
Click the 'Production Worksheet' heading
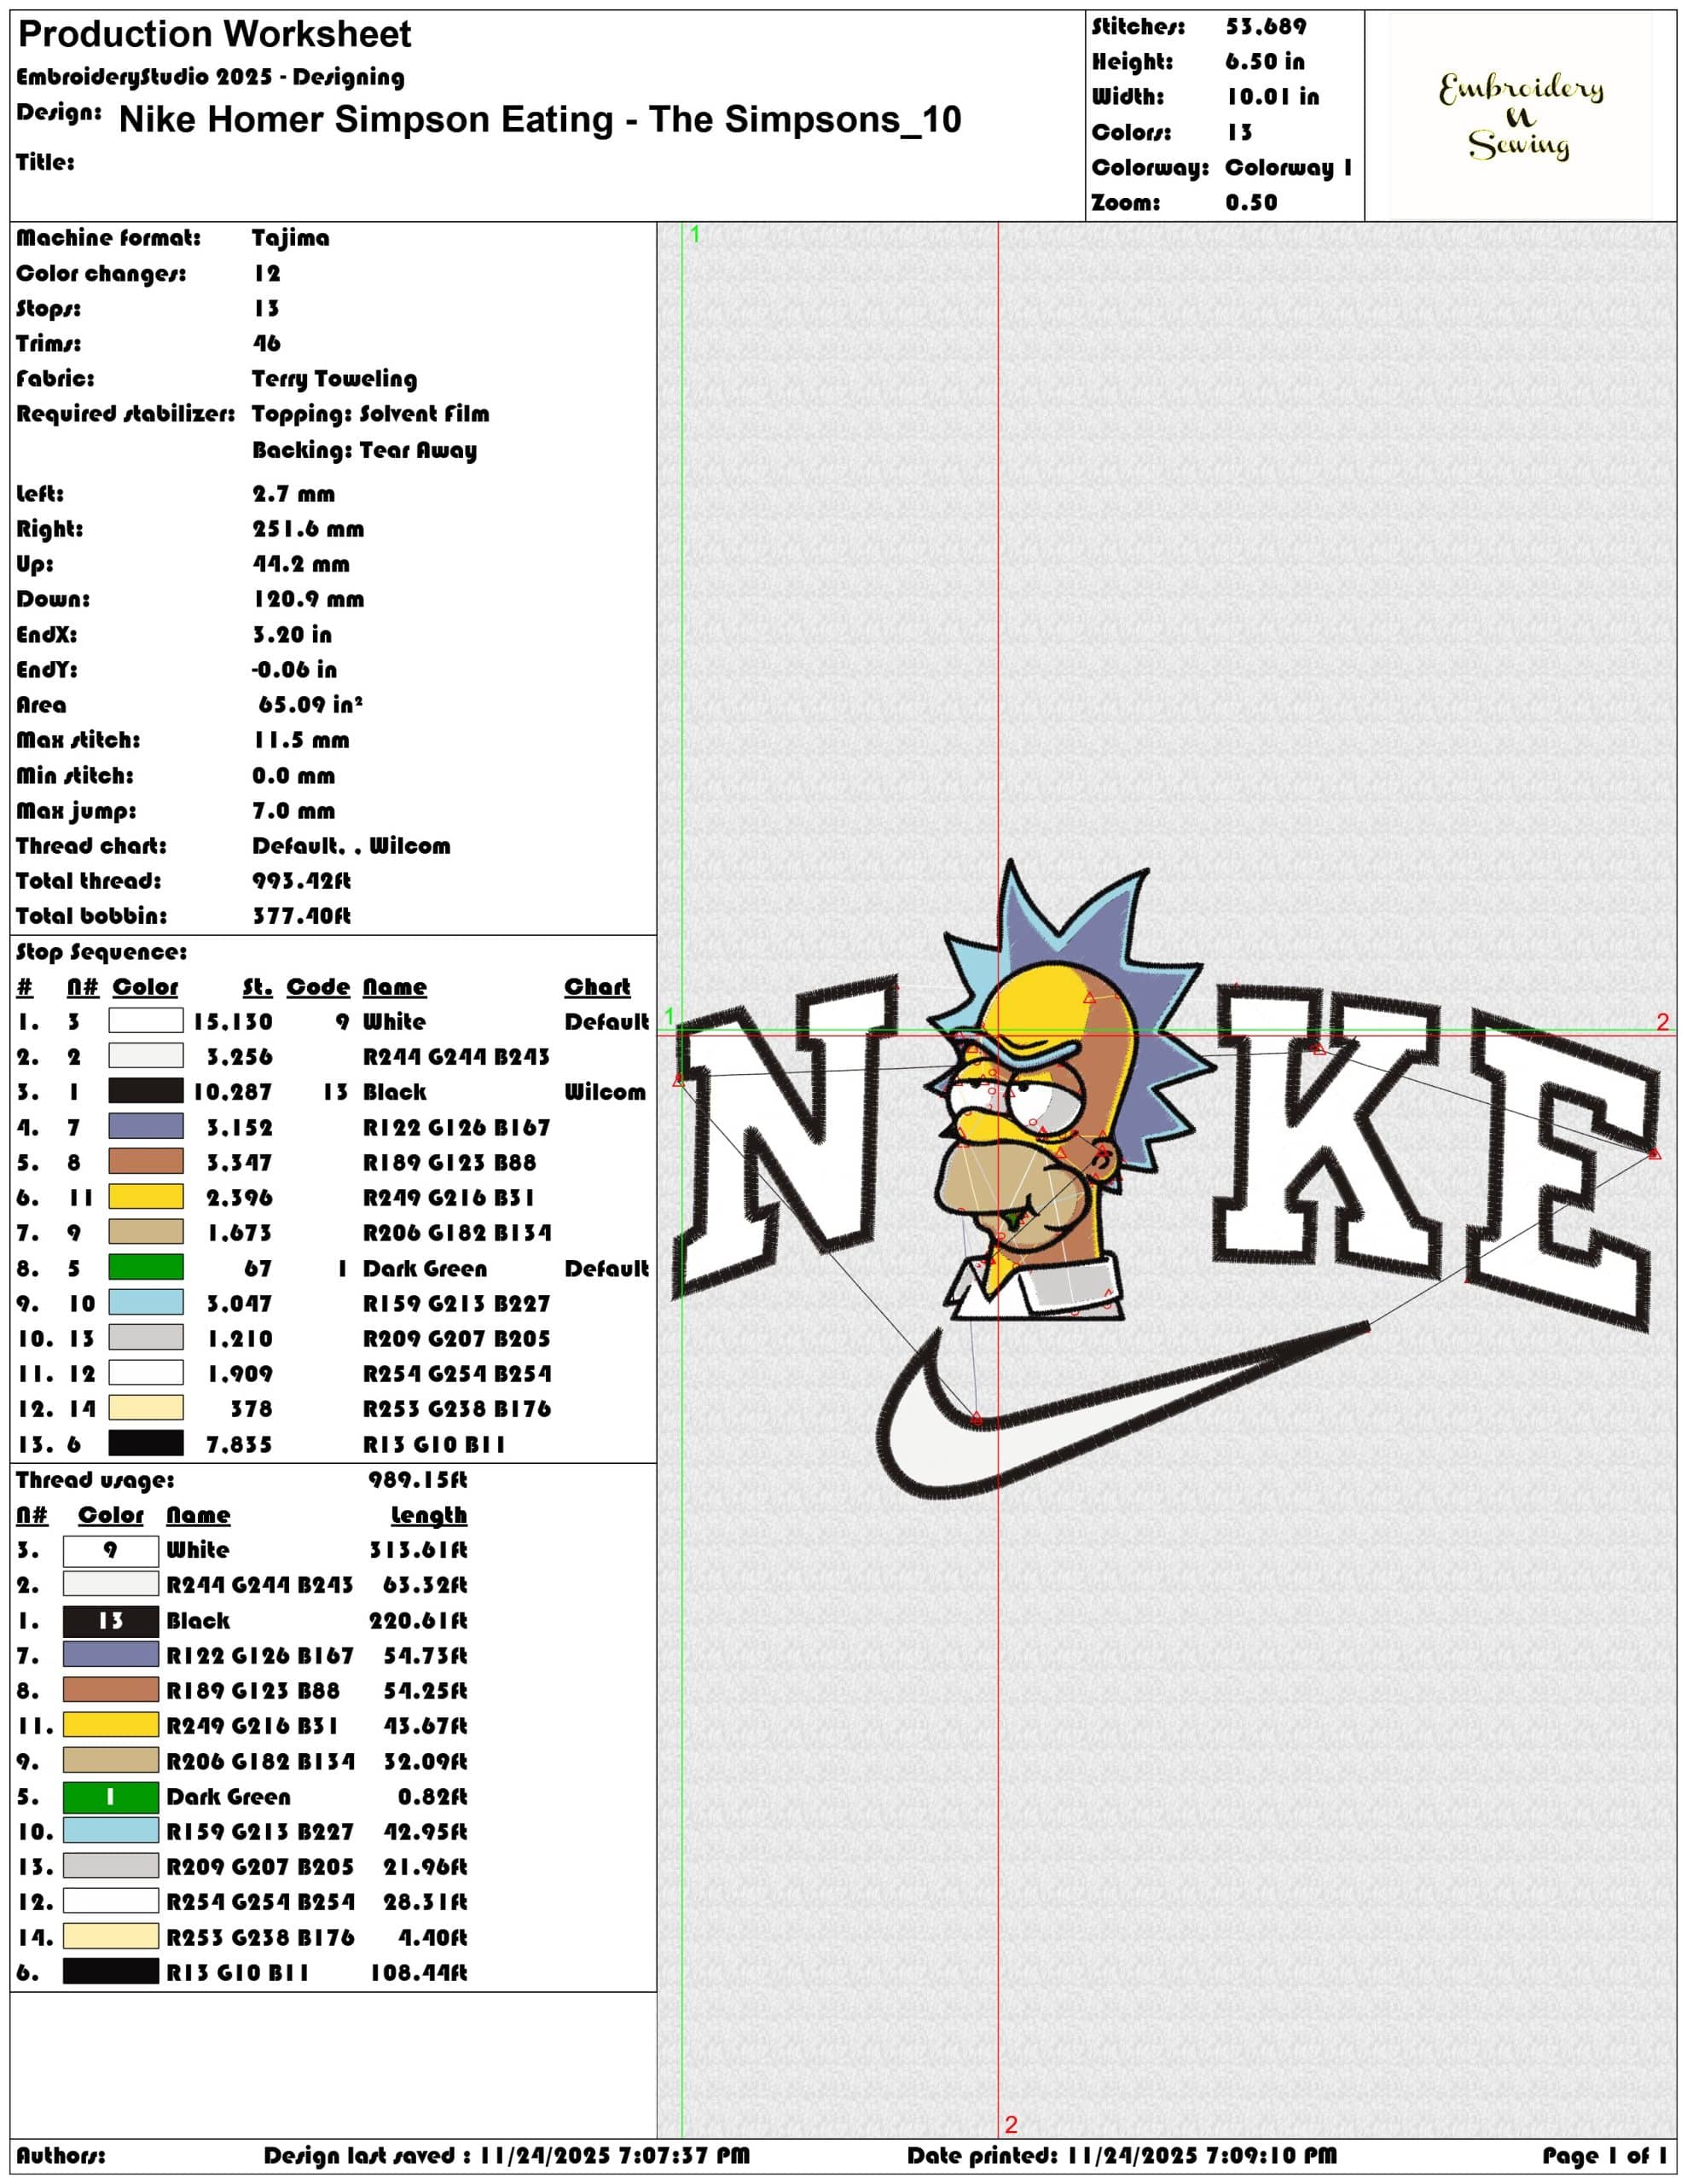[214, 34]
